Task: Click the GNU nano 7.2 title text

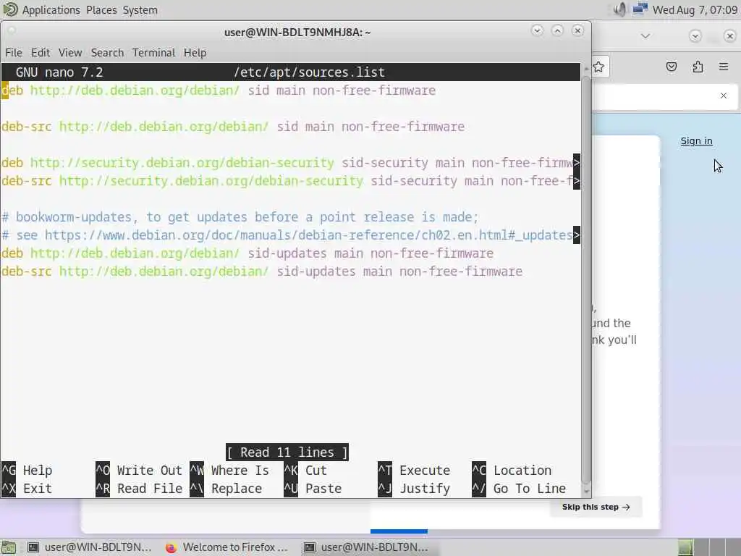Action: coord(59,72)
